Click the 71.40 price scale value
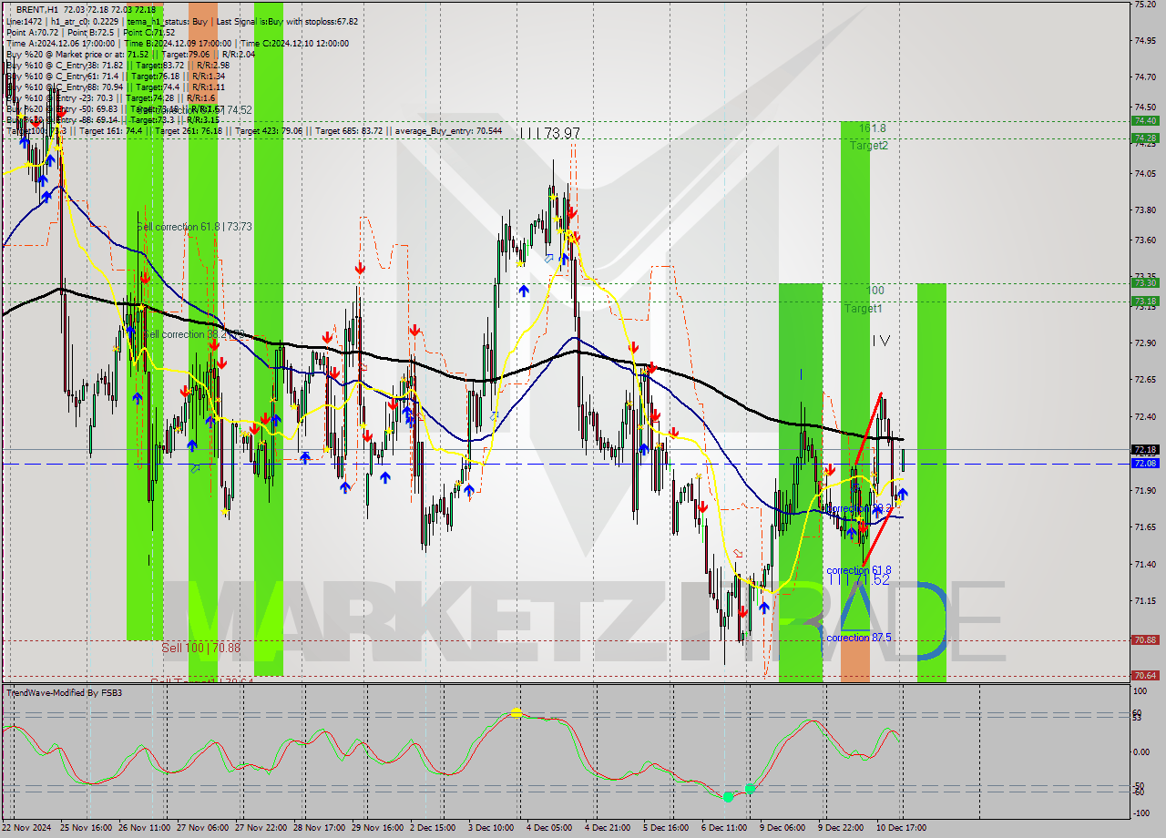Screen dimensions: 1166x838 pos(1144,565)
